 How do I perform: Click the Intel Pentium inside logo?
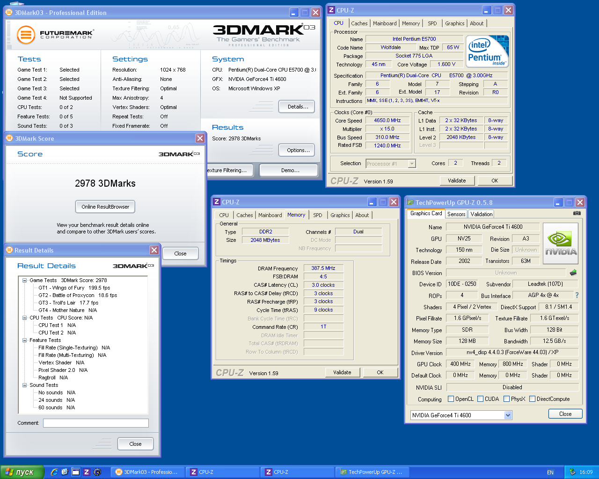tap(487, 51)
